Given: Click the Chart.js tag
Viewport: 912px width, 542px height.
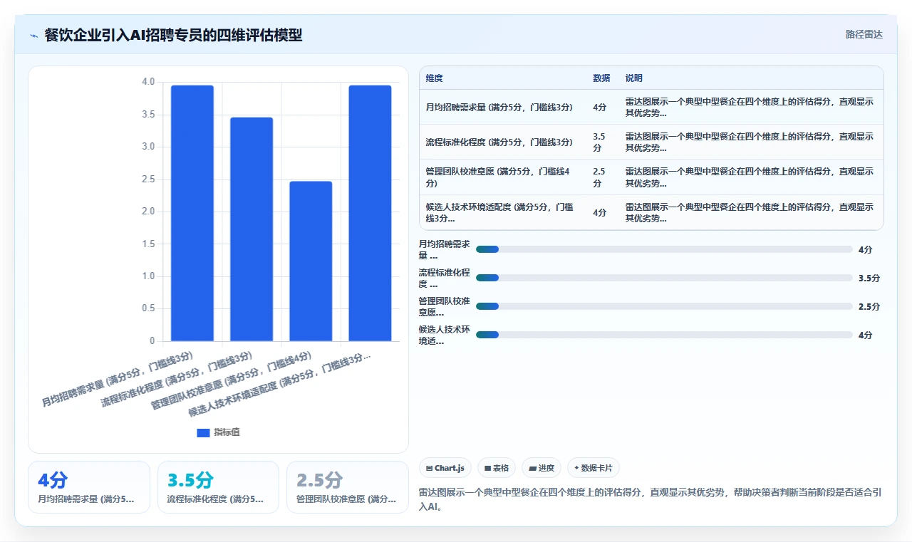Looking at the screenshot, I should click(445, 468).
